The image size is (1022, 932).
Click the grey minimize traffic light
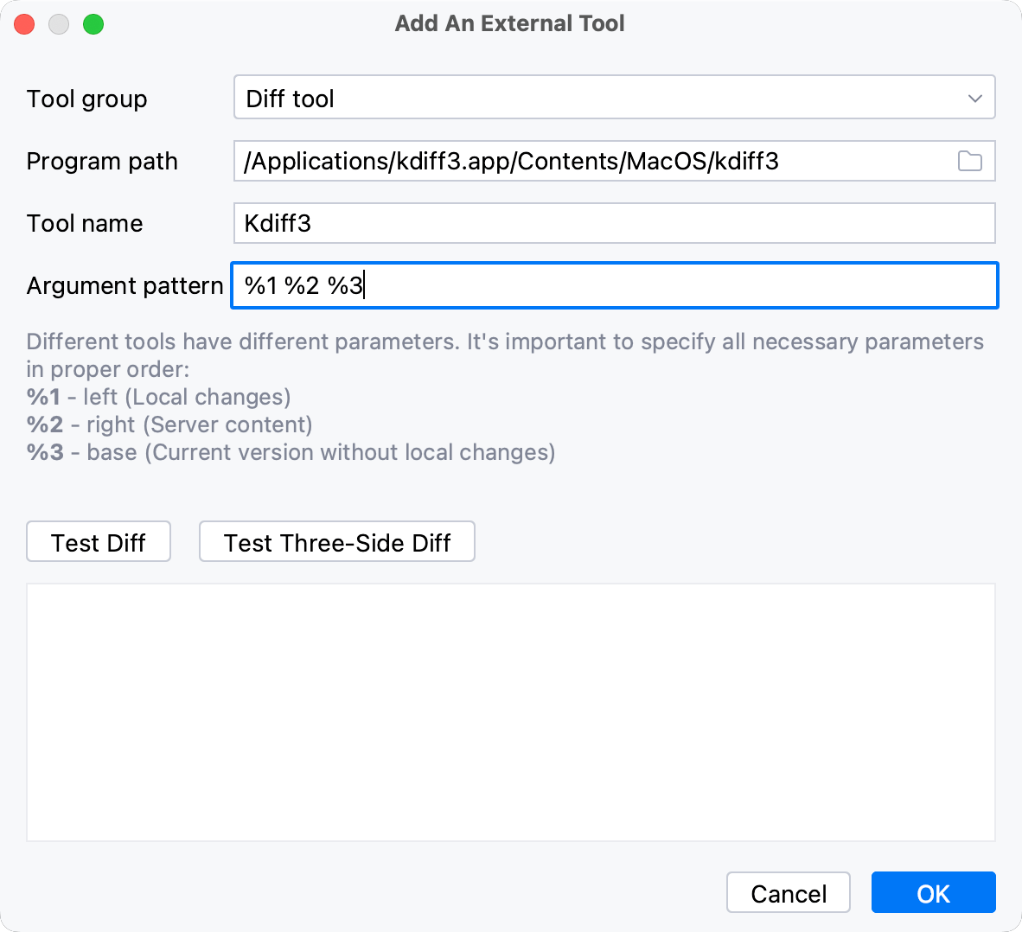(58, 24)
